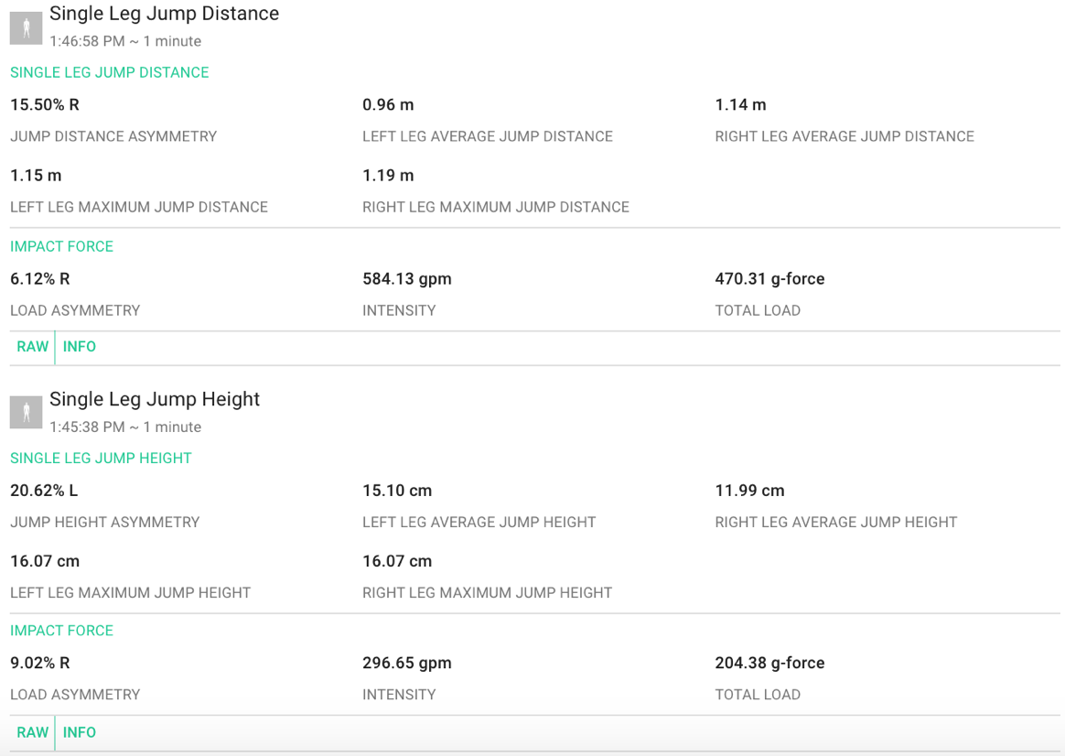Viewport: 1065px width, 756px height.
Task: Select the 296.65 gpm intensity value
Action: pyautogui.click(x=407, y=663)
